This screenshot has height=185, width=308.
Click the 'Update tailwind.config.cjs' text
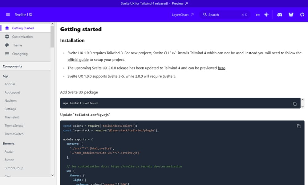tap(85, 115)
